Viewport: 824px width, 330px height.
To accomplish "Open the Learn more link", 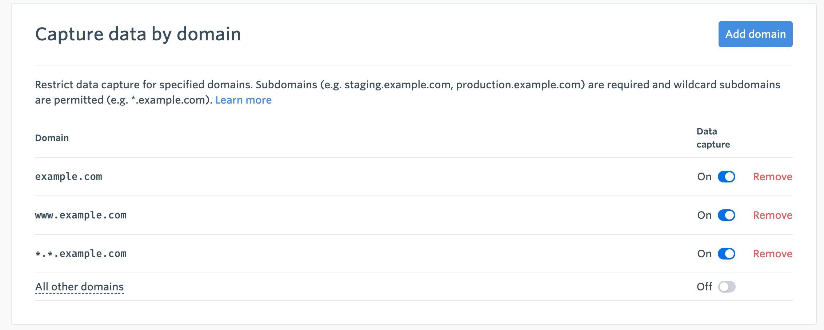I will 243,100.
